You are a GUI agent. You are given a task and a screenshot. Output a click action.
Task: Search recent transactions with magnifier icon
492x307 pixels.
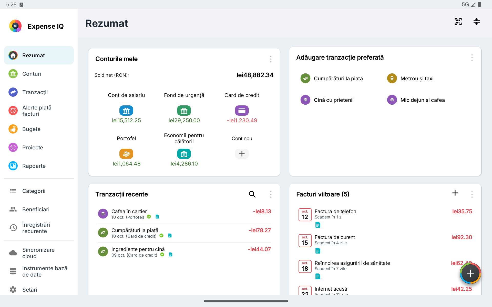pyautogui.click(x=252, y=194)
